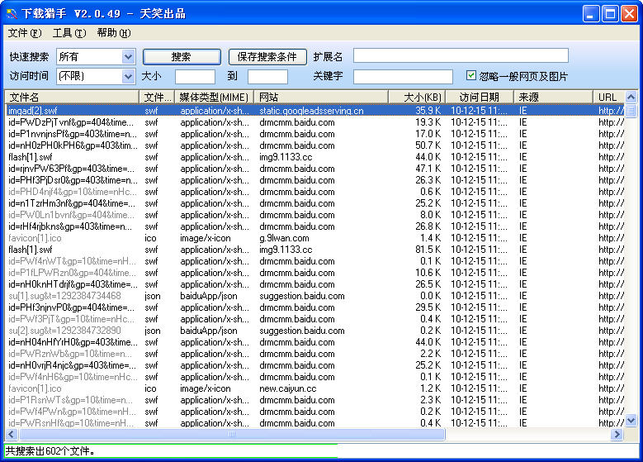
Task: Click the 81.5 K size cell
Action: (x=428, y=250)
